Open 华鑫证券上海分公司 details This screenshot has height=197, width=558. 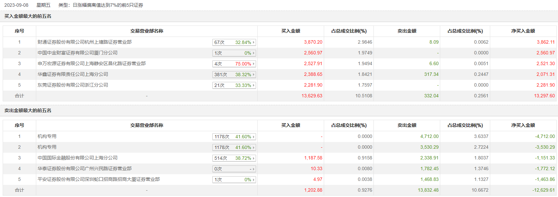(73, 74)
